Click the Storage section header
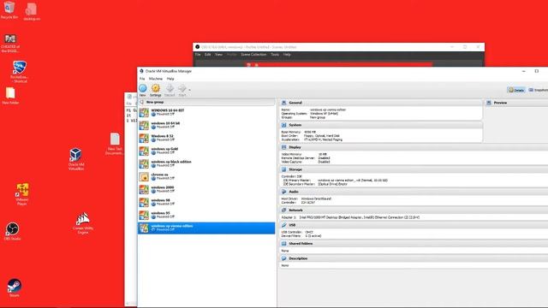 414,169
